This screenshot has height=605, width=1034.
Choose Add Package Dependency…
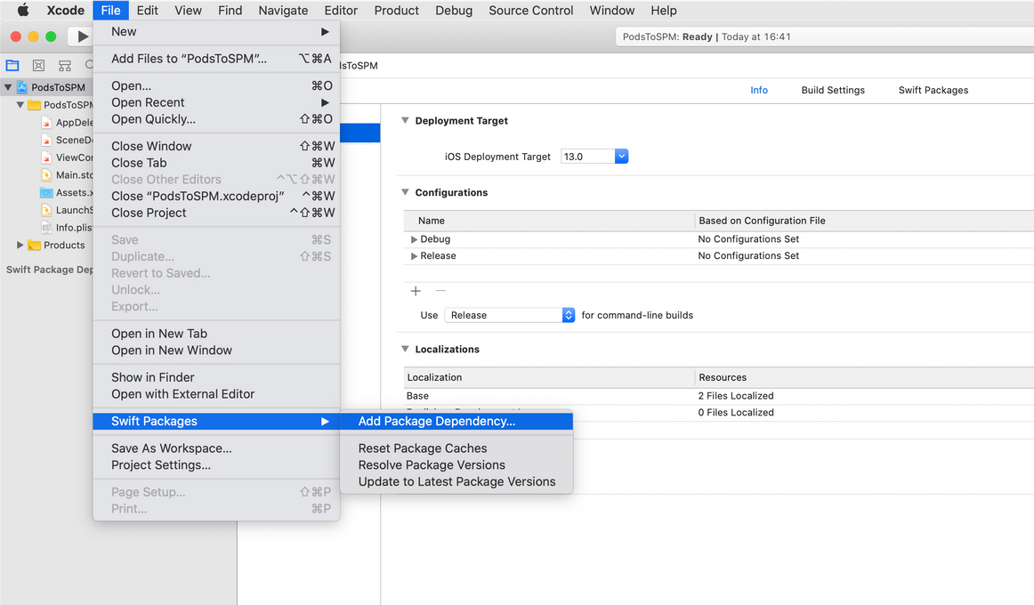(456, 421)
